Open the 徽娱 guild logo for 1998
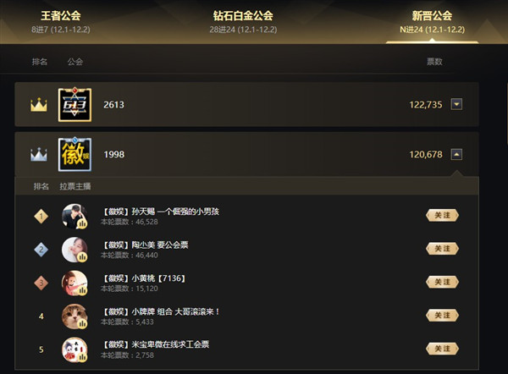 (x=75, y=155)
